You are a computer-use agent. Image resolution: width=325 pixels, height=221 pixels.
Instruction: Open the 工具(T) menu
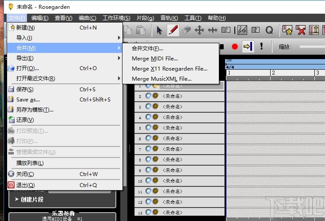tap(193, 18)
